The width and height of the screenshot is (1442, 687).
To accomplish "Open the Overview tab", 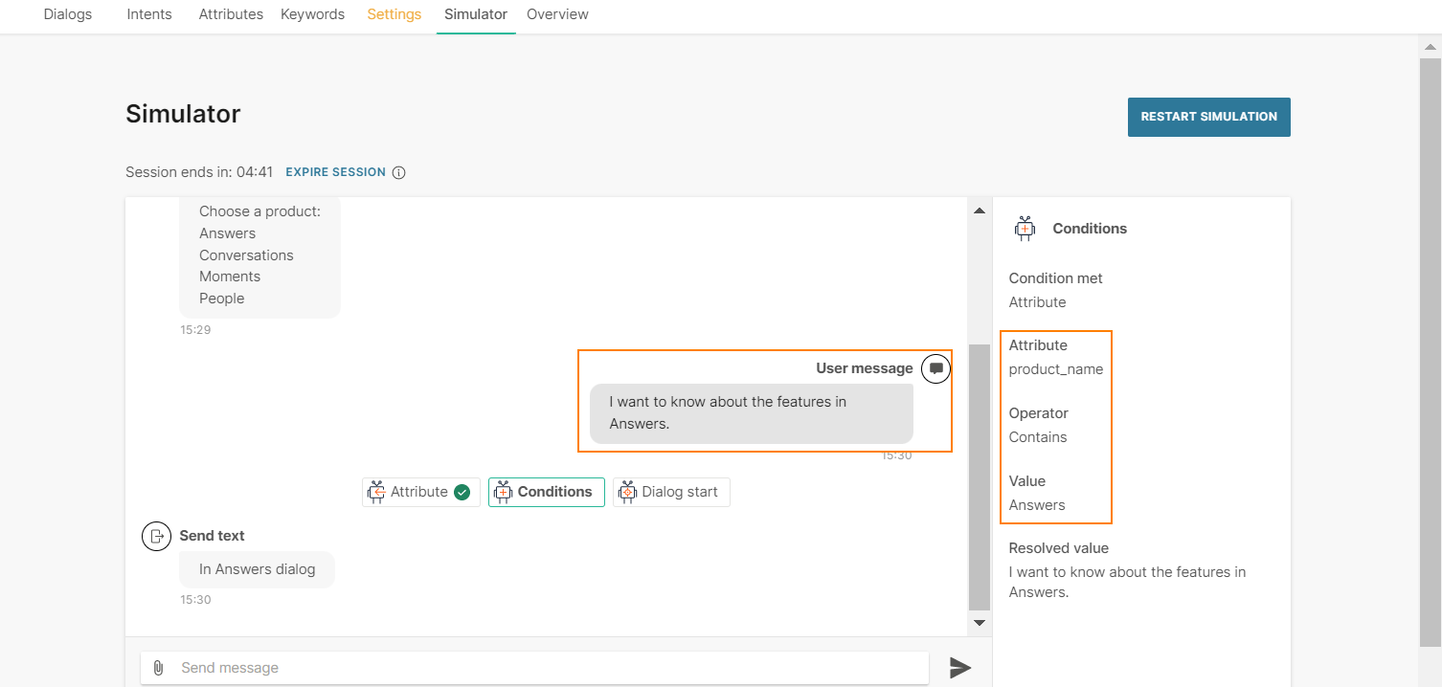I will click(x=557, y=14).
